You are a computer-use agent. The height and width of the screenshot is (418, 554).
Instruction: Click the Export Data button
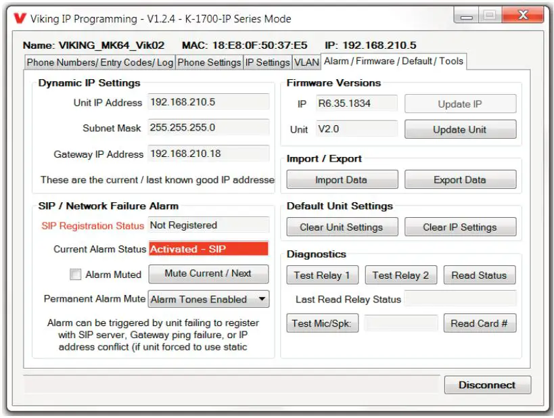[x=460, y=179]
